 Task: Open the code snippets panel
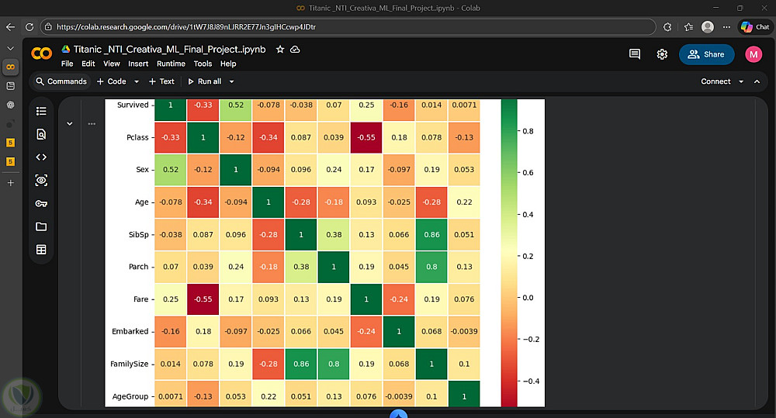[41, 157]
